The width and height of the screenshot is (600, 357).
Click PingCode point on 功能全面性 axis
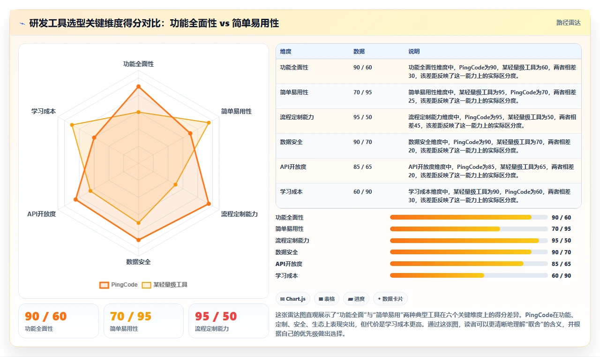[138, 86]
